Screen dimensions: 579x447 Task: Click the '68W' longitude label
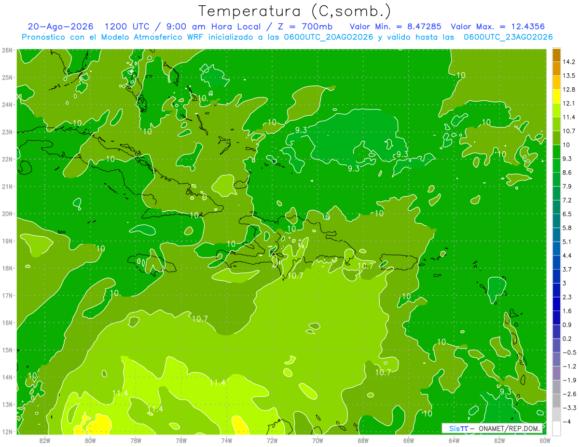[x=363, y=440]
